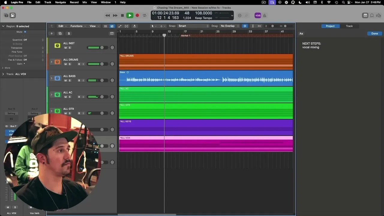Select the ALL VOX region in timeline
The image size is (384, 216).
(206, 144)
